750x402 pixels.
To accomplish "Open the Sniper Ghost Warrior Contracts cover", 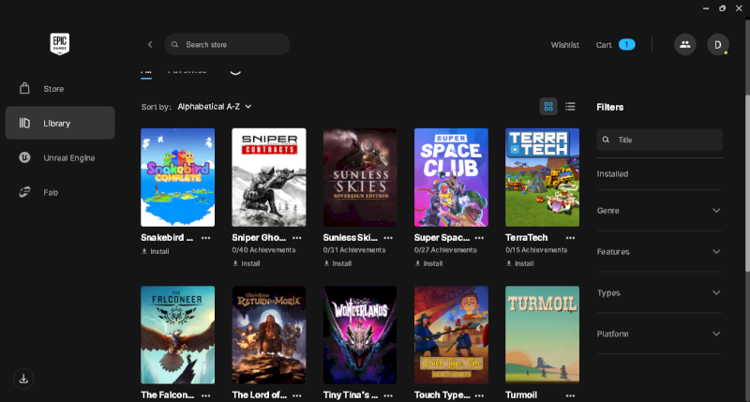I will [269, 177].
